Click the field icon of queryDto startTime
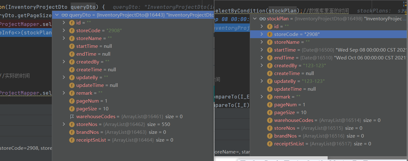The width and height of the screenshot is (408, 161). (72, 46)
